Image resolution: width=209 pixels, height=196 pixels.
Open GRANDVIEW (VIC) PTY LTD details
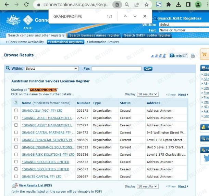(42, 111)
